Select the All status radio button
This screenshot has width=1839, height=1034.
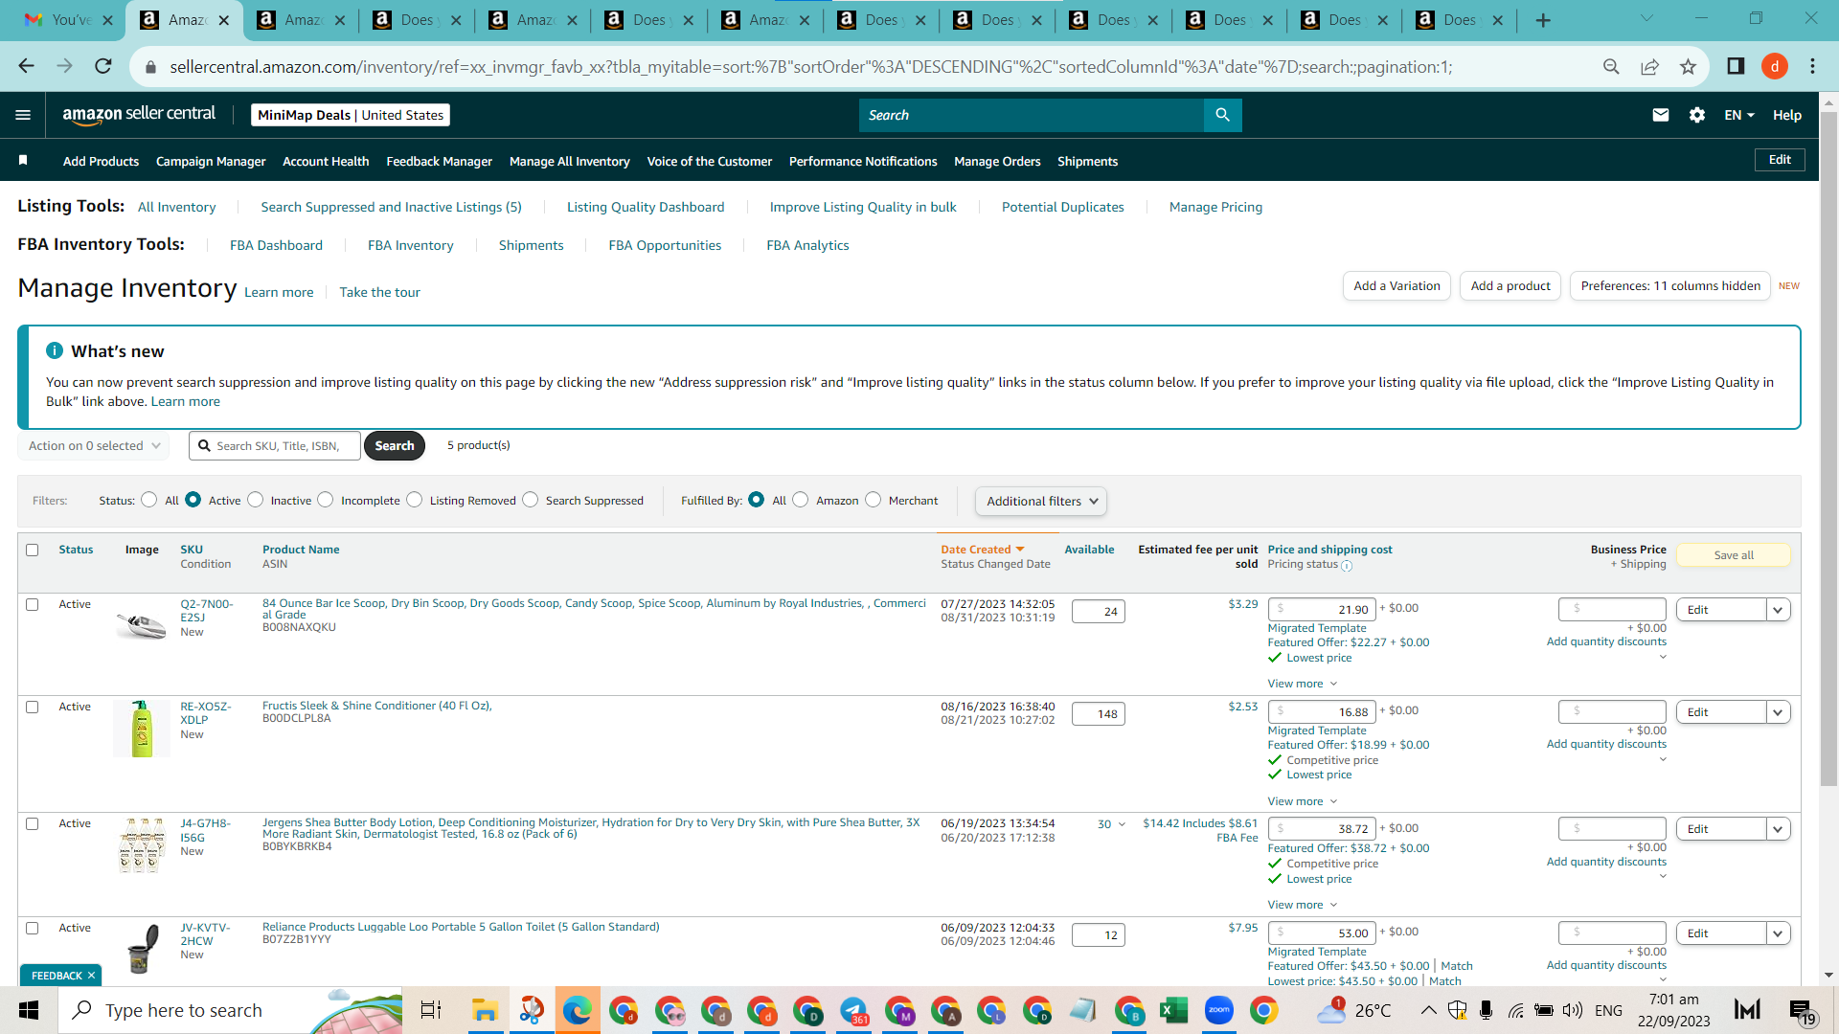148,500
